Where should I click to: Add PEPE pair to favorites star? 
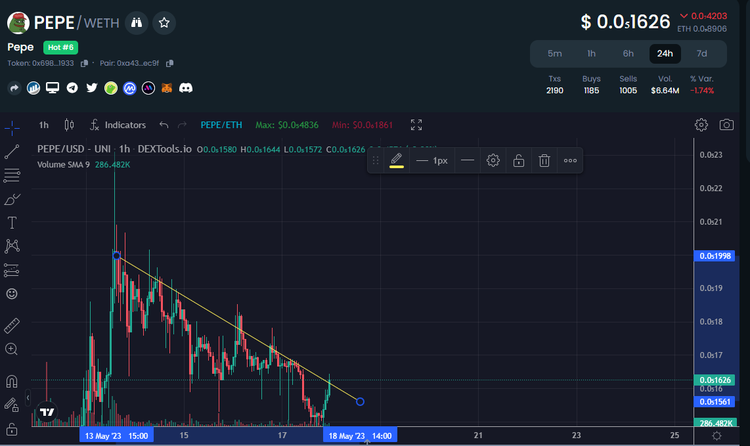click(x=164, y=23)
